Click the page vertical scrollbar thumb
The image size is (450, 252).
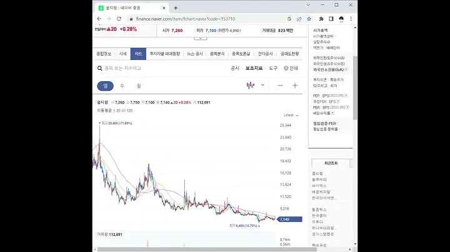click(x=355, y=87)
